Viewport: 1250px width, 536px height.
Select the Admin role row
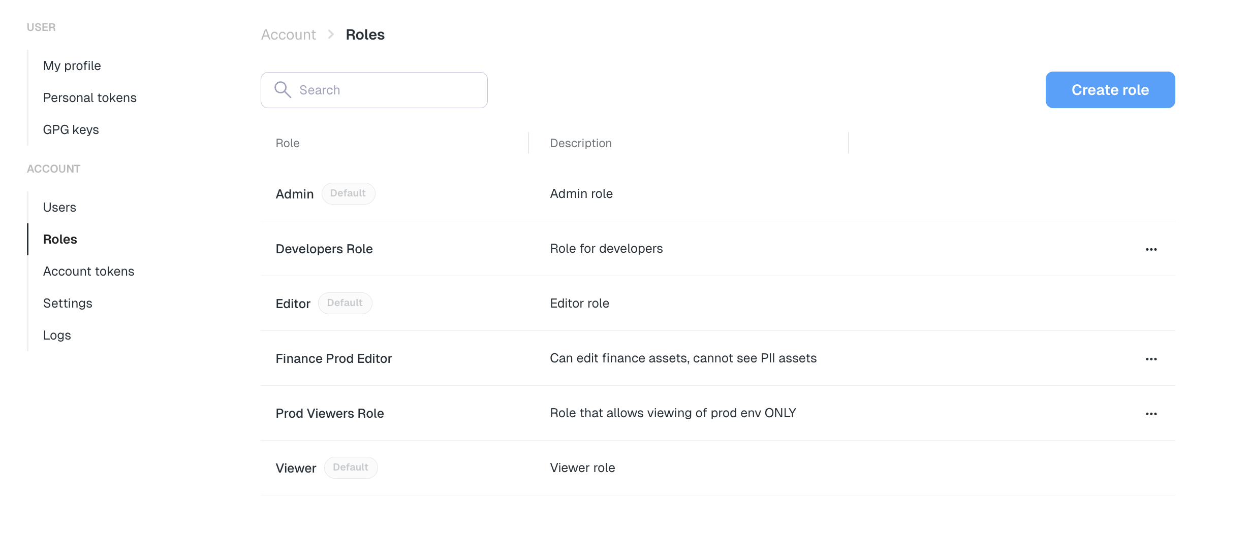pyautogui.click(x=295, y=194)
